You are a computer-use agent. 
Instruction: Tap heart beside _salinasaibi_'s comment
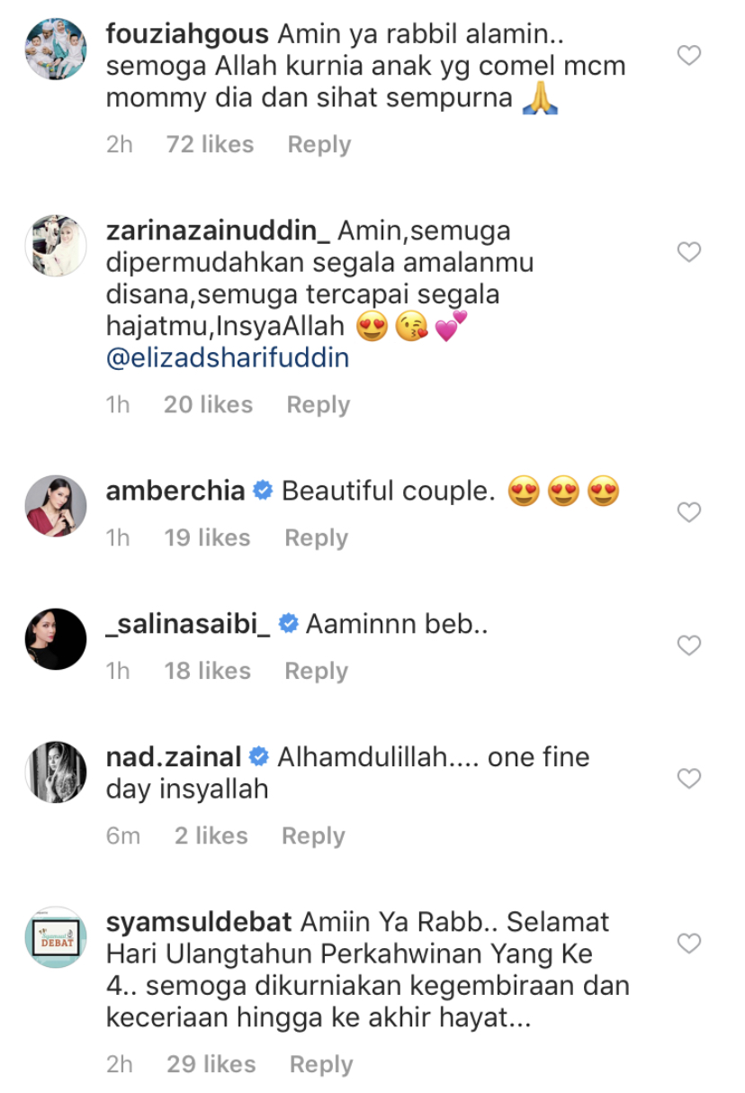tap(688, 646)
